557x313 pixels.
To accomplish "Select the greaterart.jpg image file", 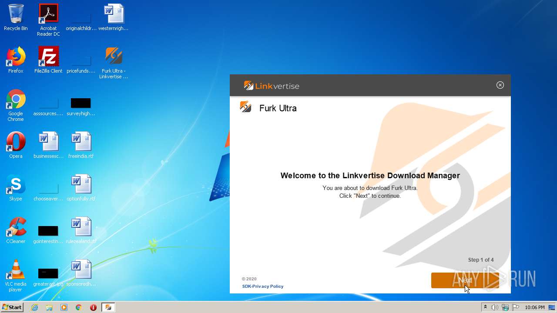I will tap(48, 277).
